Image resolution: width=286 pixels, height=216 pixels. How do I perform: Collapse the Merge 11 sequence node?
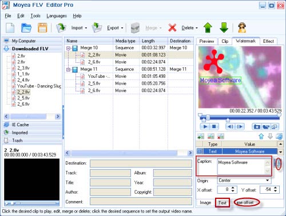pos(68,70)
